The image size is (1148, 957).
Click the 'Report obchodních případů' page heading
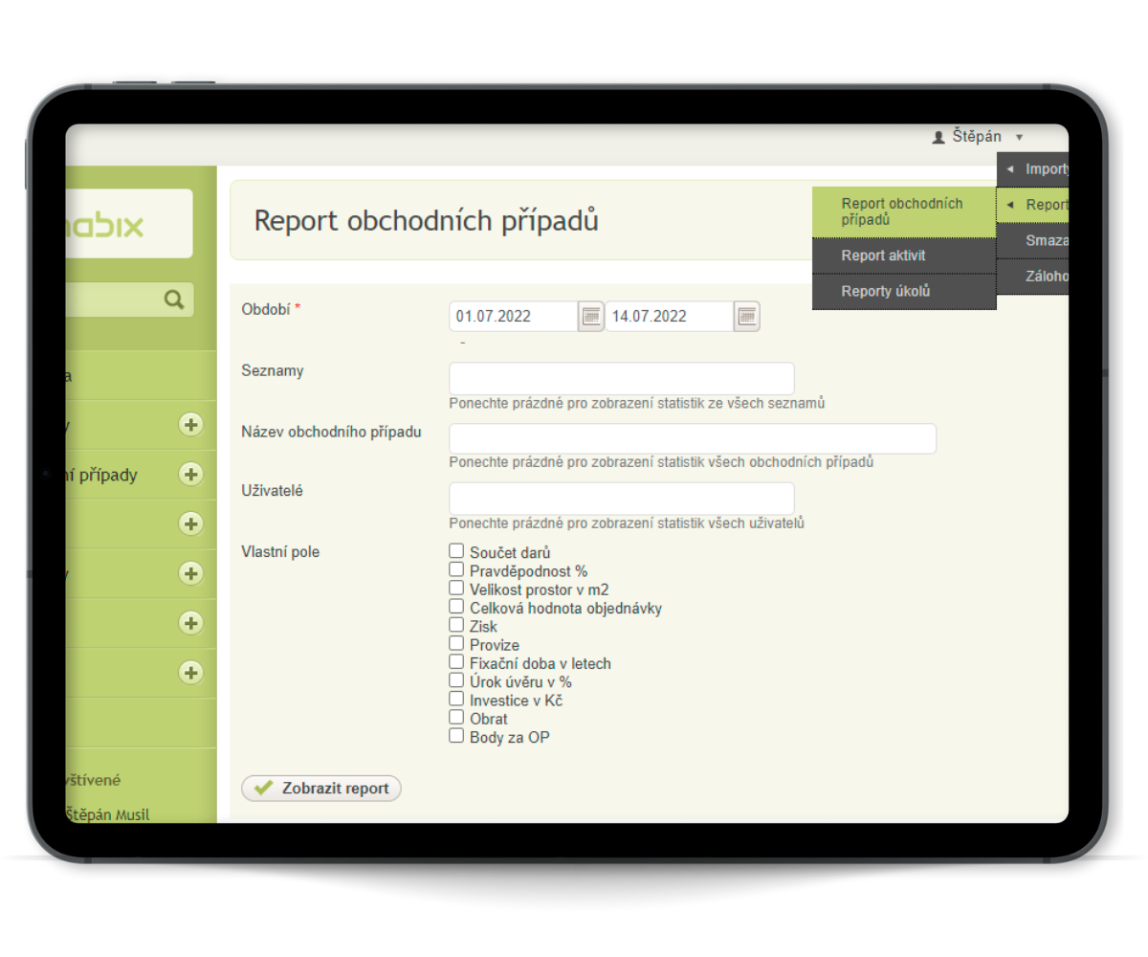click(x=427, y=220)
